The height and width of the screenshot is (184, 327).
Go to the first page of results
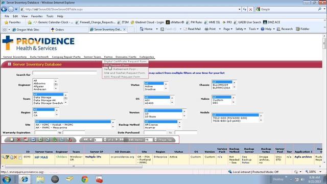(85, 140)
